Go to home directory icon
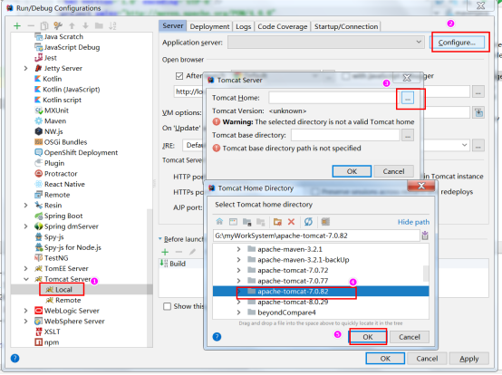Image resolution: width=502 pixels, height=375 pixels. click(219, 221)
